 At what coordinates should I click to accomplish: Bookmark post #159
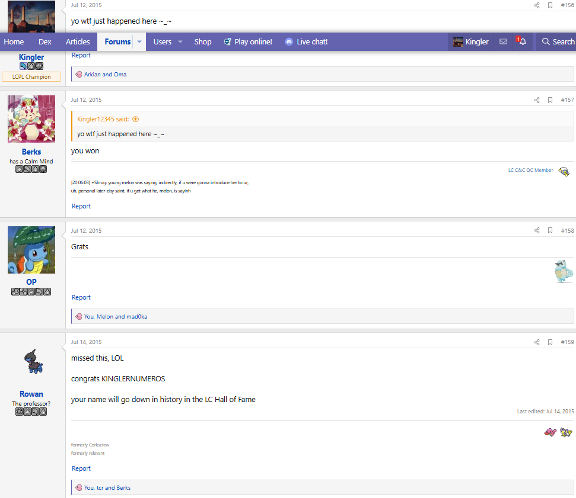point(550,342)
